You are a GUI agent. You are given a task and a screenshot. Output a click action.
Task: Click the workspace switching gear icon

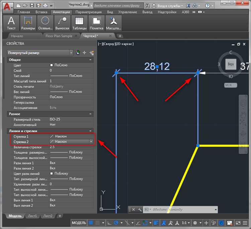[x=195, y=223]
